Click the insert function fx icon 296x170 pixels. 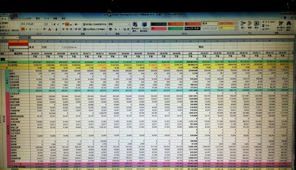click(29, 38)
